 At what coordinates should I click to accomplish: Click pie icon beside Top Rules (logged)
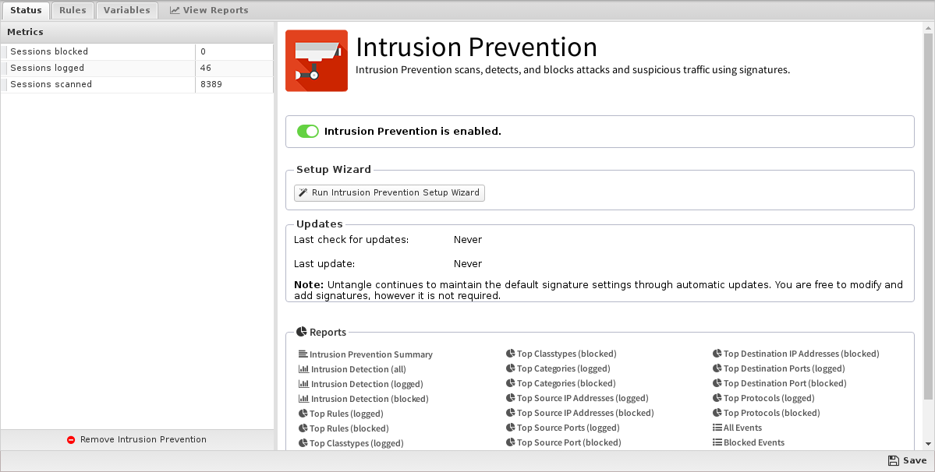(303, 414)
